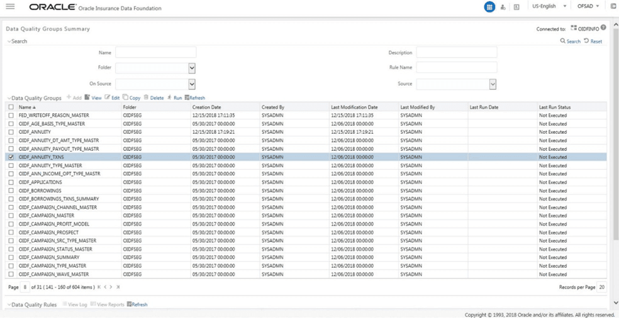
Task: Click the OIDFINFO infodom icon
Action: click(x=574, y=28)
